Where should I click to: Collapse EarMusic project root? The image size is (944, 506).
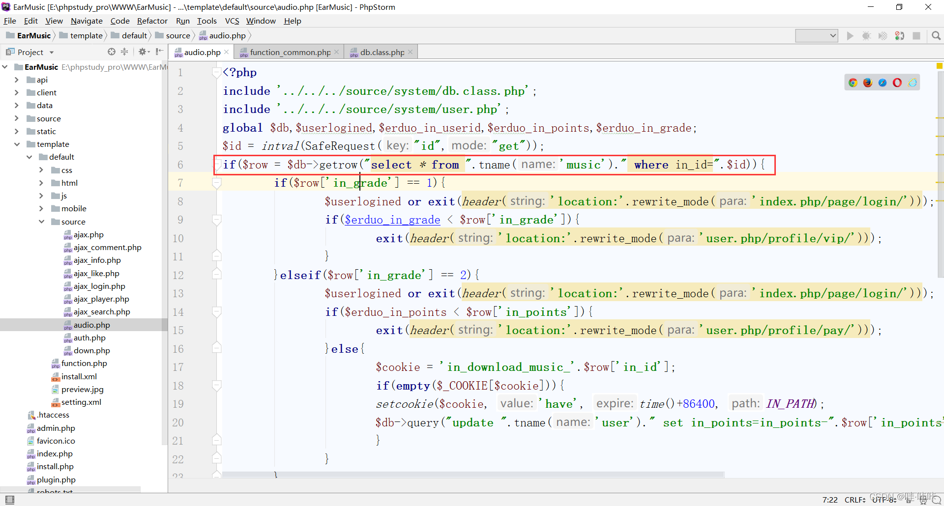tap(4, 67)
